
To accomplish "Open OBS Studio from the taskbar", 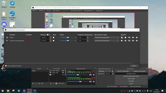I will click(x=30, y=91).
